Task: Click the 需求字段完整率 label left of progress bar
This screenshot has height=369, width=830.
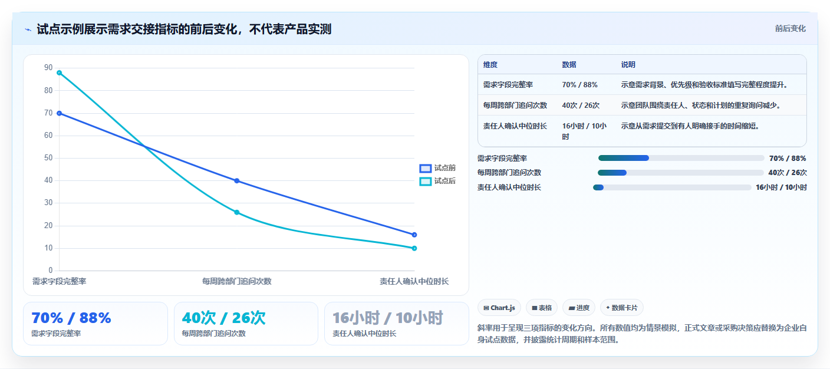Action: coord(502,159)
